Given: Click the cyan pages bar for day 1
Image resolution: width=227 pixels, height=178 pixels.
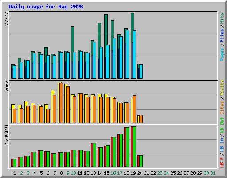Looking at the screenshot, I should 15,72.
